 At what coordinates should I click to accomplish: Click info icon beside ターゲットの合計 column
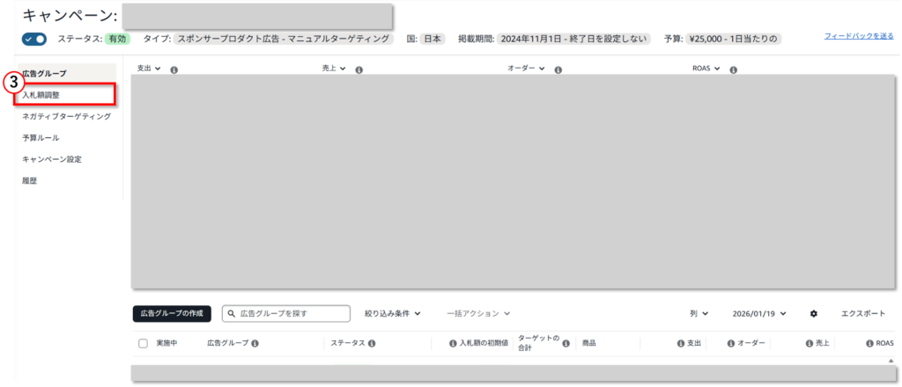(566, 343)
